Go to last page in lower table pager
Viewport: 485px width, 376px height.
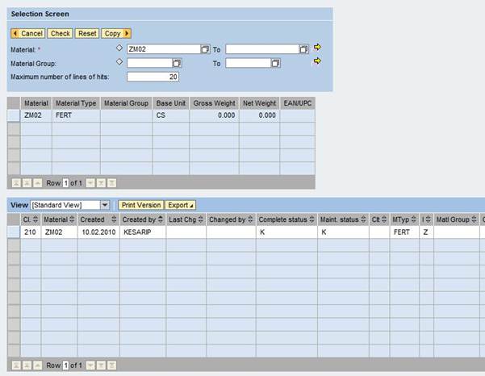tap(112, 366)
